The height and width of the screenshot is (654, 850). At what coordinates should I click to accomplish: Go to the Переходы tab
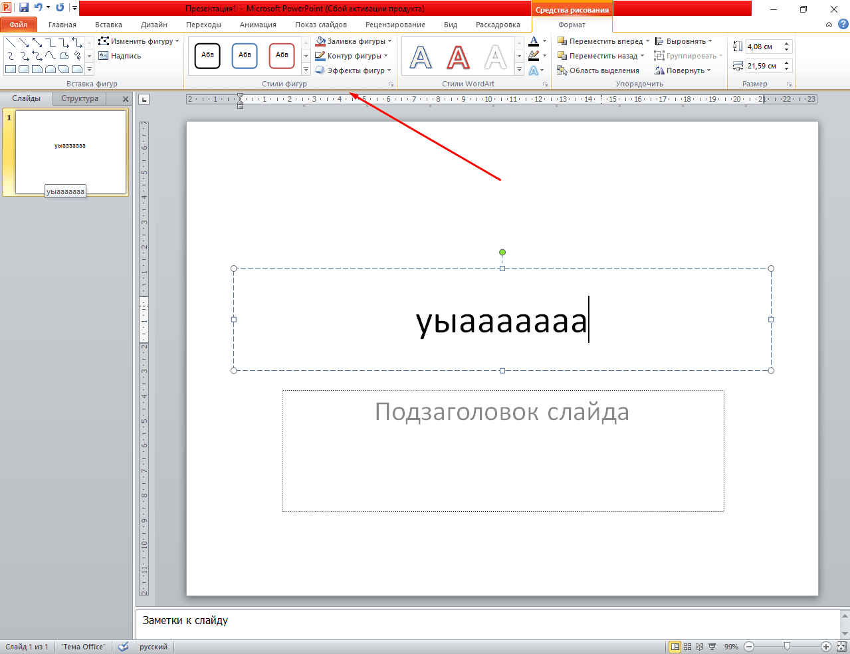pyautogui.click(x=203, y=25)
